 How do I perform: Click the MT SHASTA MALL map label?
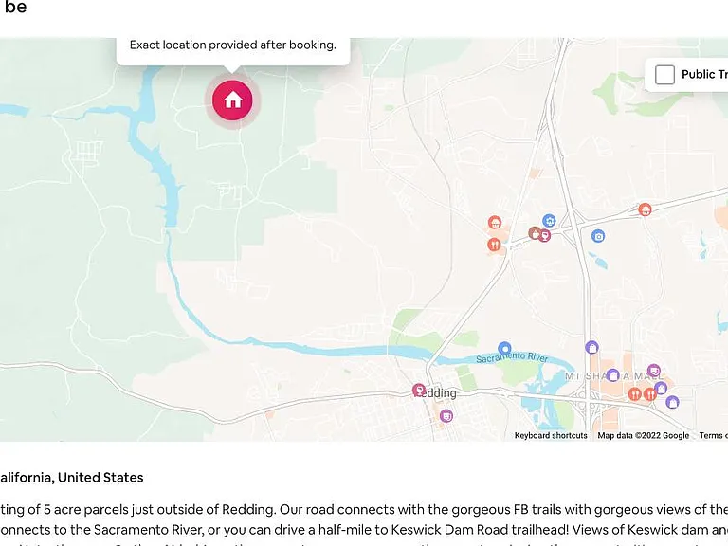[x=614, y=376]
